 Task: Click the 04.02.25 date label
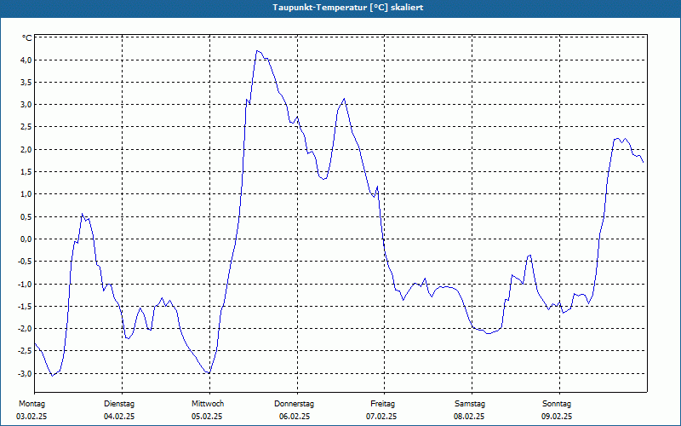(119, 417)
